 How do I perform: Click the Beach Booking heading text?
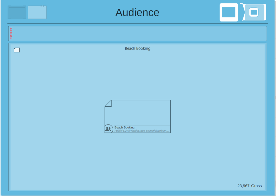[137, 48]
